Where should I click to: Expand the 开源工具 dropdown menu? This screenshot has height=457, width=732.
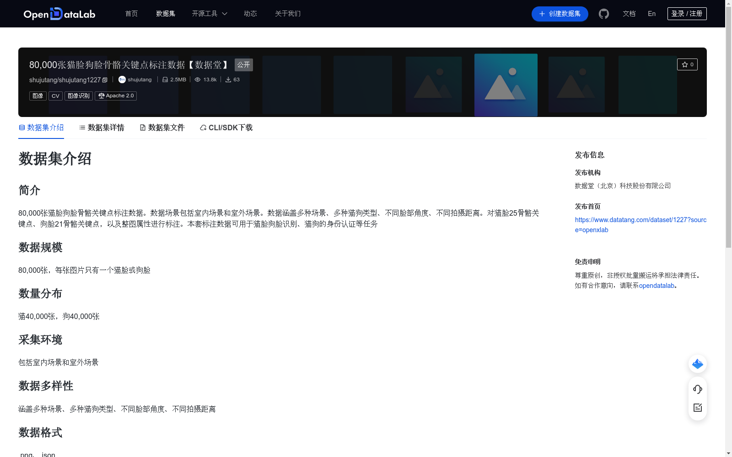[209, 14]
